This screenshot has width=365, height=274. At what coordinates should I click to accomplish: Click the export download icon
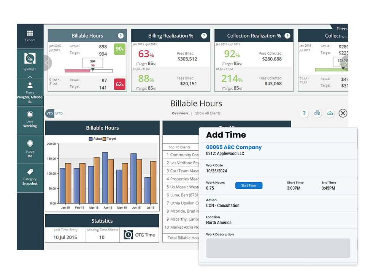[x=330, y=113]
